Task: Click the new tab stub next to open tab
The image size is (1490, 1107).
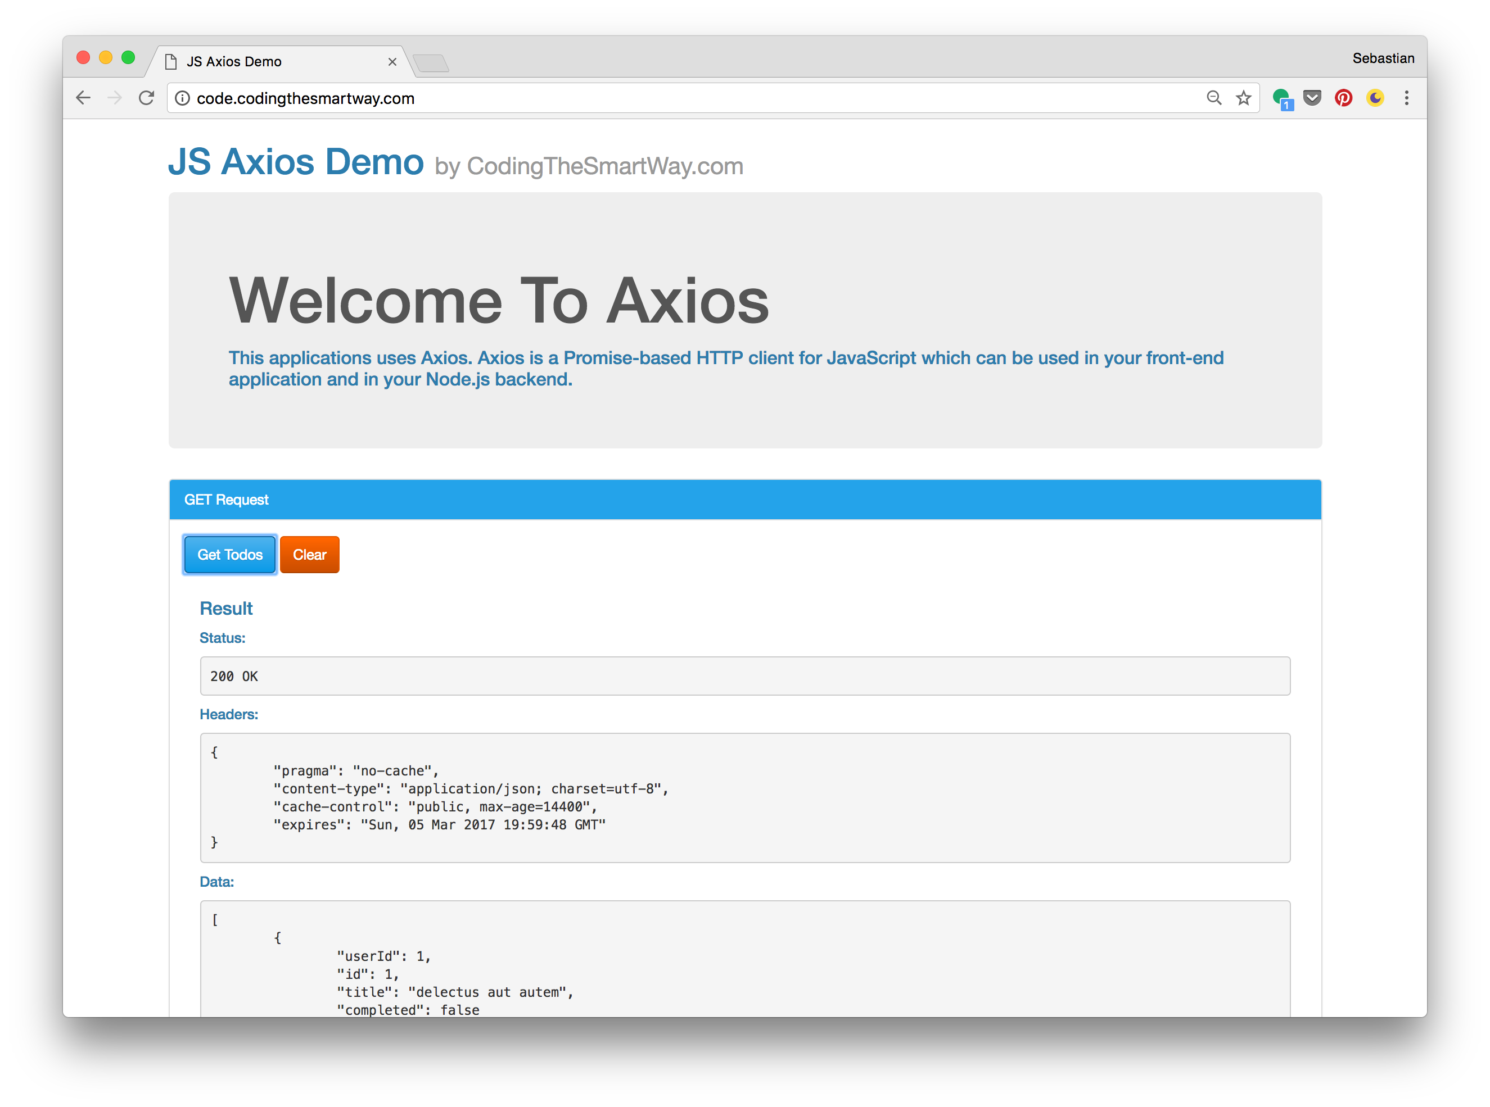Action: pyautogui.click(x=432, y=63)
